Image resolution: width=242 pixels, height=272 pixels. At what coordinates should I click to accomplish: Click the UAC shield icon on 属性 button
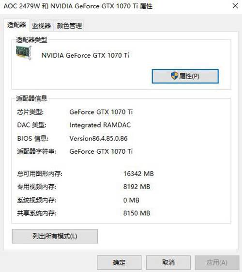coord(174,76)
